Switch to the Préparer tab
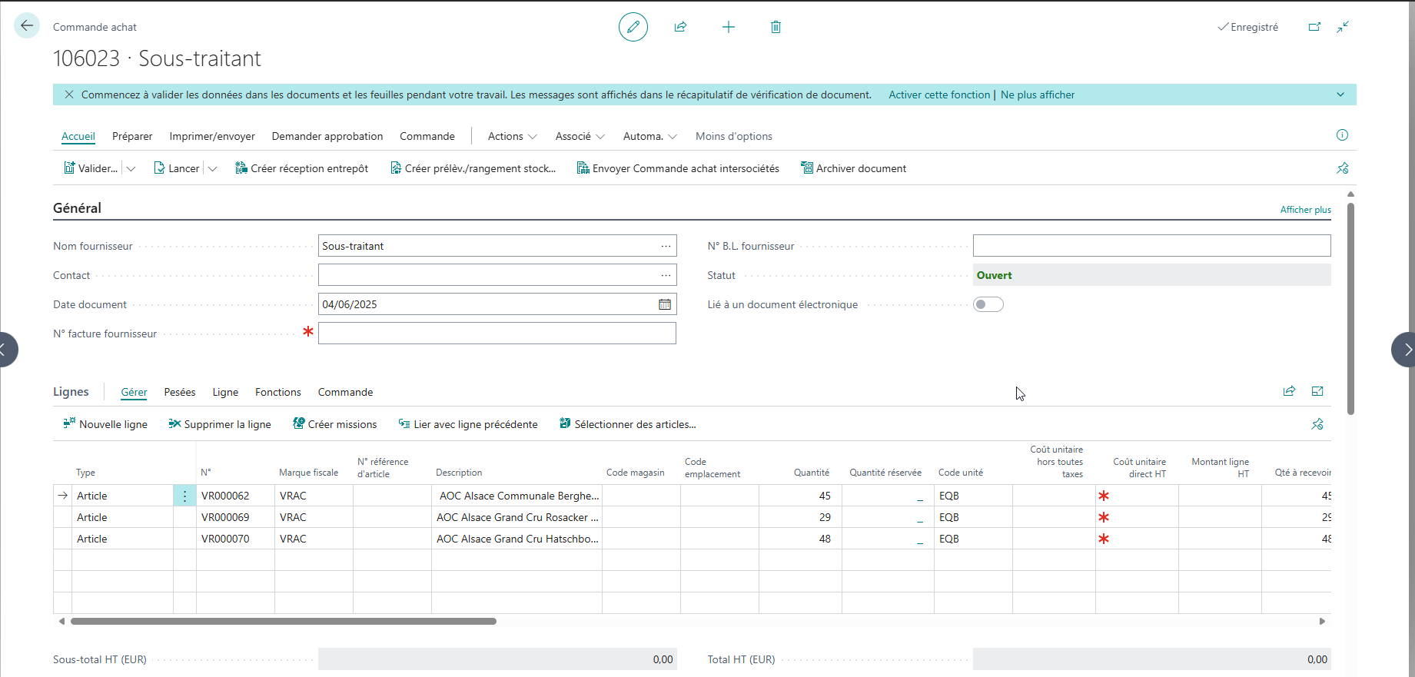Screen dimensions: 1415x677 tap(132, 136)
